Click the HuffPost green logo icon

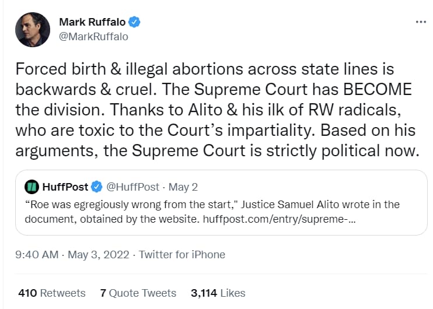point(32,187)
